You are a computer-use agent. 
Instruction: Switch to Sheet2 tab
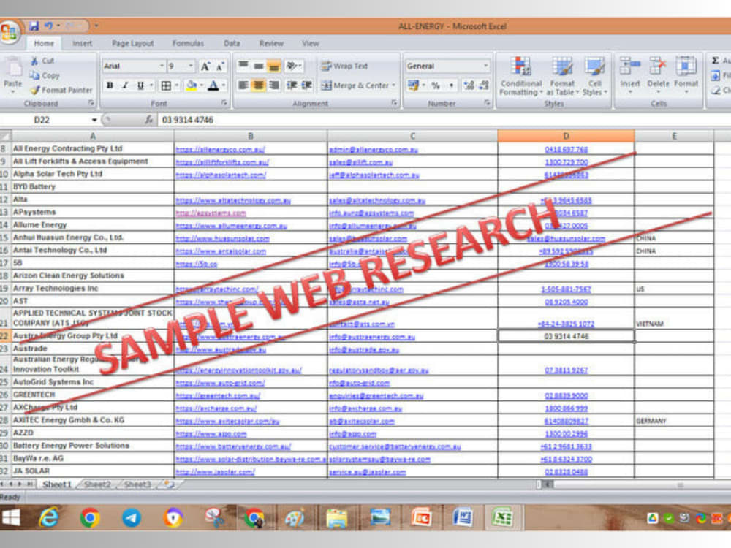tap(97, 484)
